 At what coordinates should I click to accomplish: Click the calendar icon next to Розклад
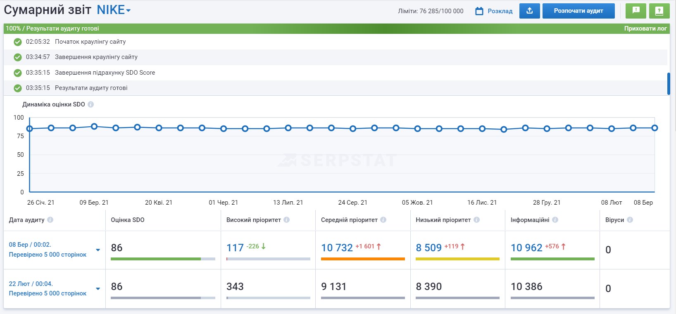pyautogui.click(x=479, y=11)
